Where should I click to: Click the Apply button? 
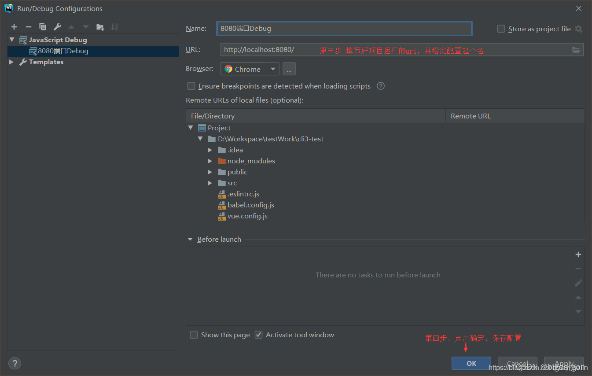click(563, 363)
